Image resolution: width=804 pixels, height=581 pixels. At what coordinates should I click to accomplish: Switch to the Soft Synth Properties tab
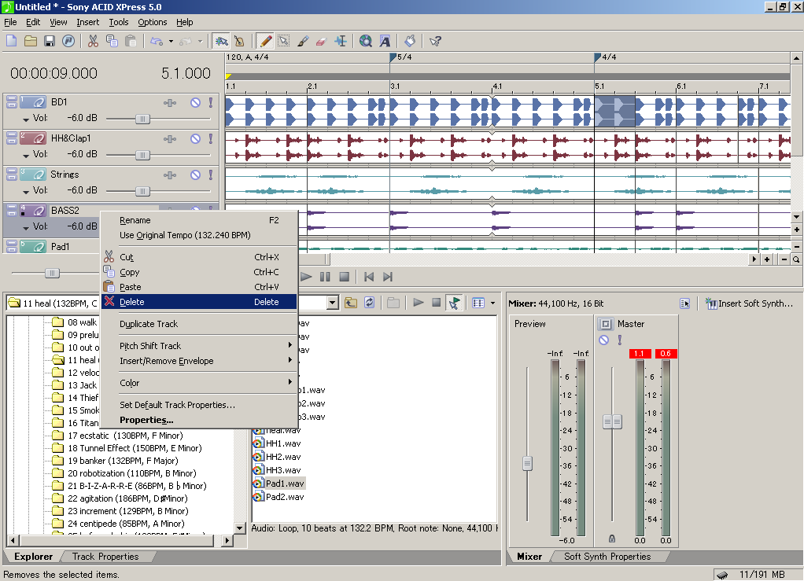(607, 557)
